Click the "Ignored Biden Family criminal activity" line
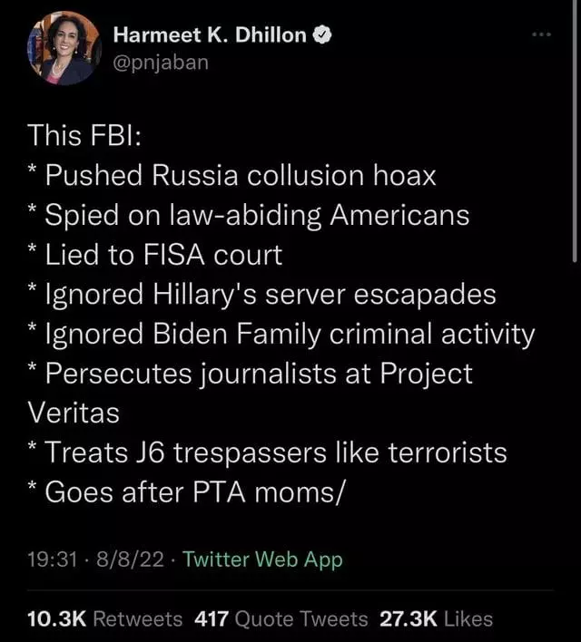Image resolution: width=581 pixels, height=642 pixels. pos(281,334)
